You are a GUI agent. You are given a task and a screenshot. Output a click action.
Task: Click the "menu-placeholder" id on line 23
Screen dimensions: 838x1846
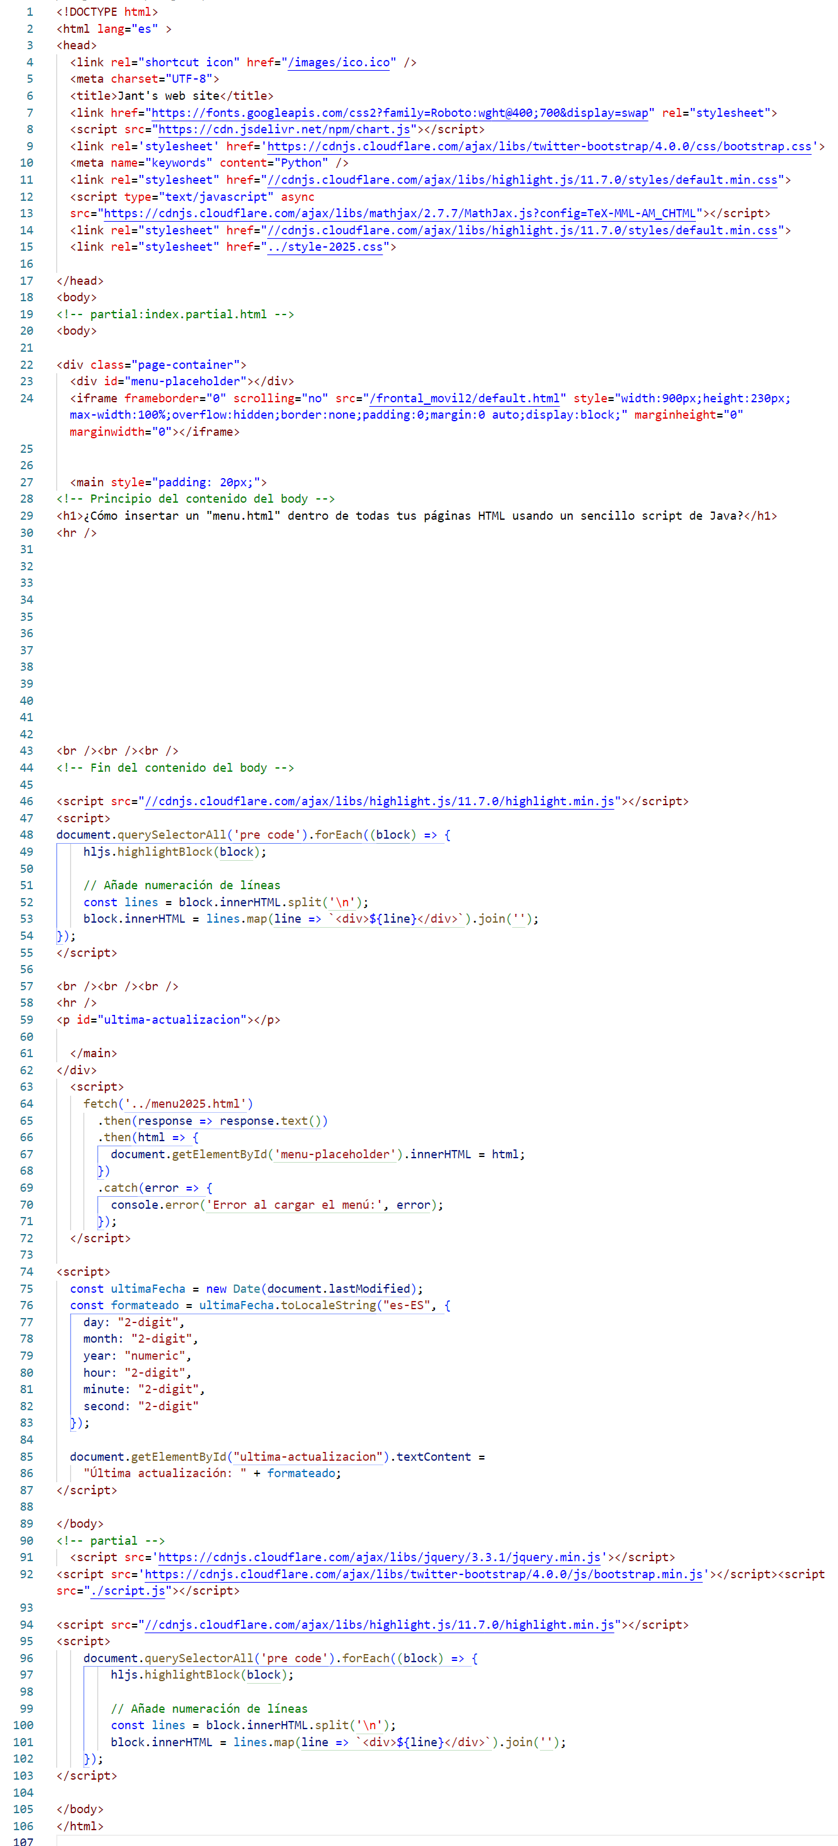pos(186,381)
